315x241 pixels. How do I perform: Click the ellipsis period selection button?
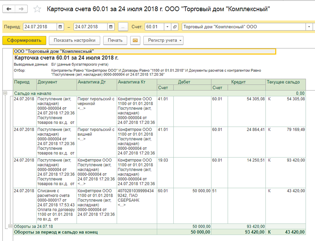[123, 27]
